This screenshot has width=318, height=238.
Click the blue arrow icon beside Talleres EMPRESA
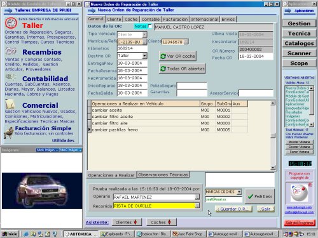click(8, 10)
